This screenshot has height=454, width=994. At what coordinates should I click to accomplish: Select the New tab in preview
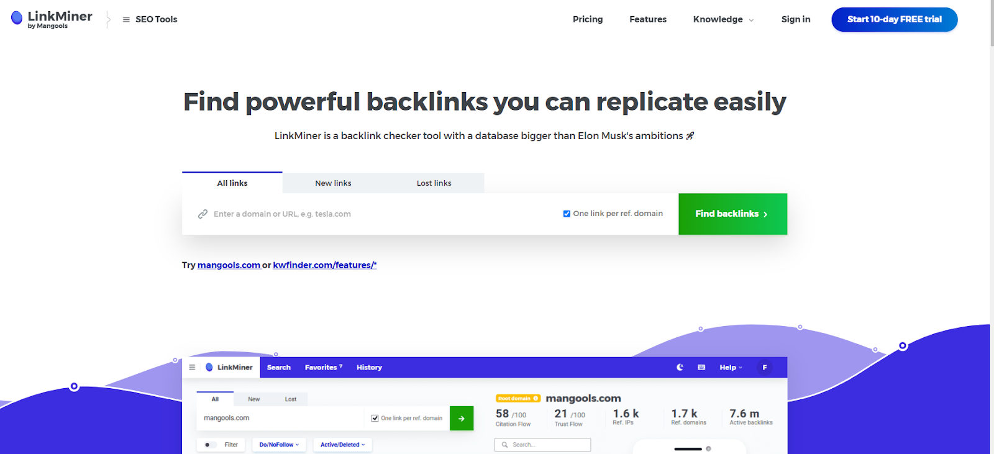[253, 399]
